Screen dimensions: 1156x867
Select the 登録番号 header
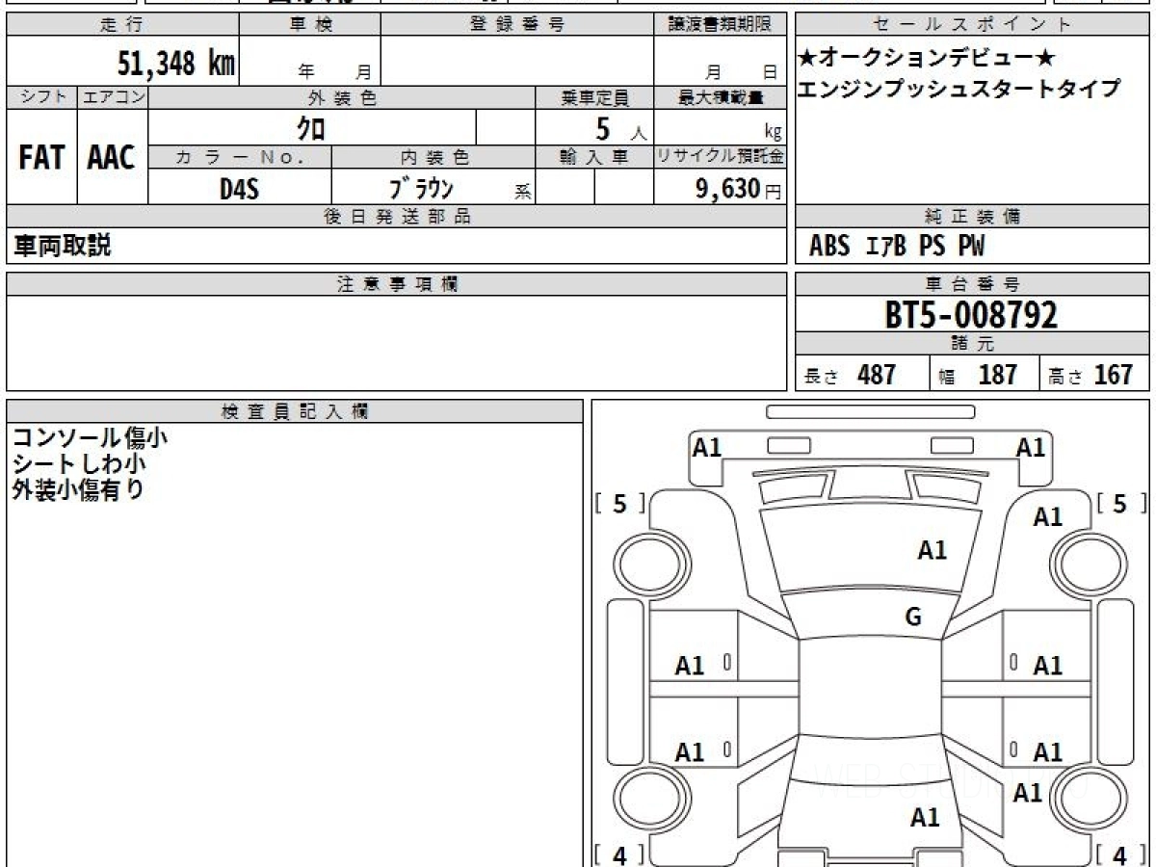[x=517, y=25]
